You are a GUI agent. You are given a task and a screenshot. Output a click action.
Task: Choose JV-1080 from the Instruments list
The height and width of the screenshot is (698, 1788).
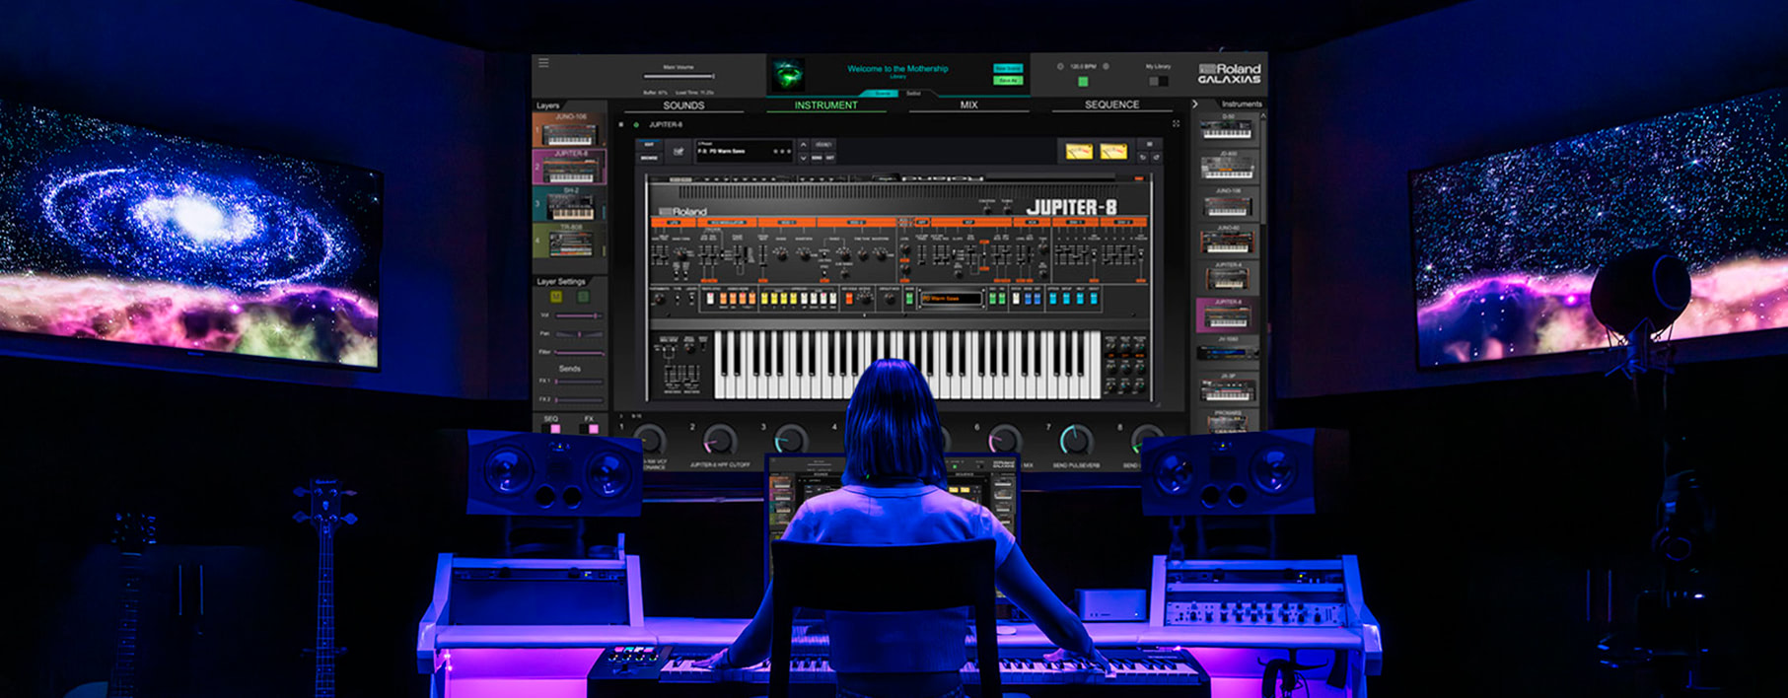[x=1227, y=351]
